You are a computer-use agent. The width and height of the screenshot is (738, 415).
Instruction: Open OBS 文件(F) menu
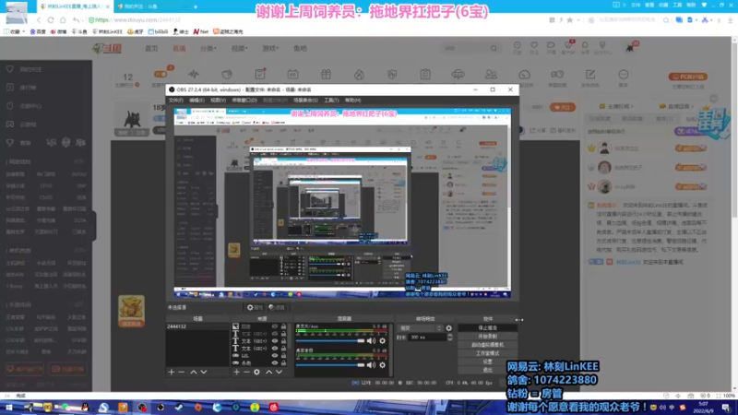tap(175, 101)
